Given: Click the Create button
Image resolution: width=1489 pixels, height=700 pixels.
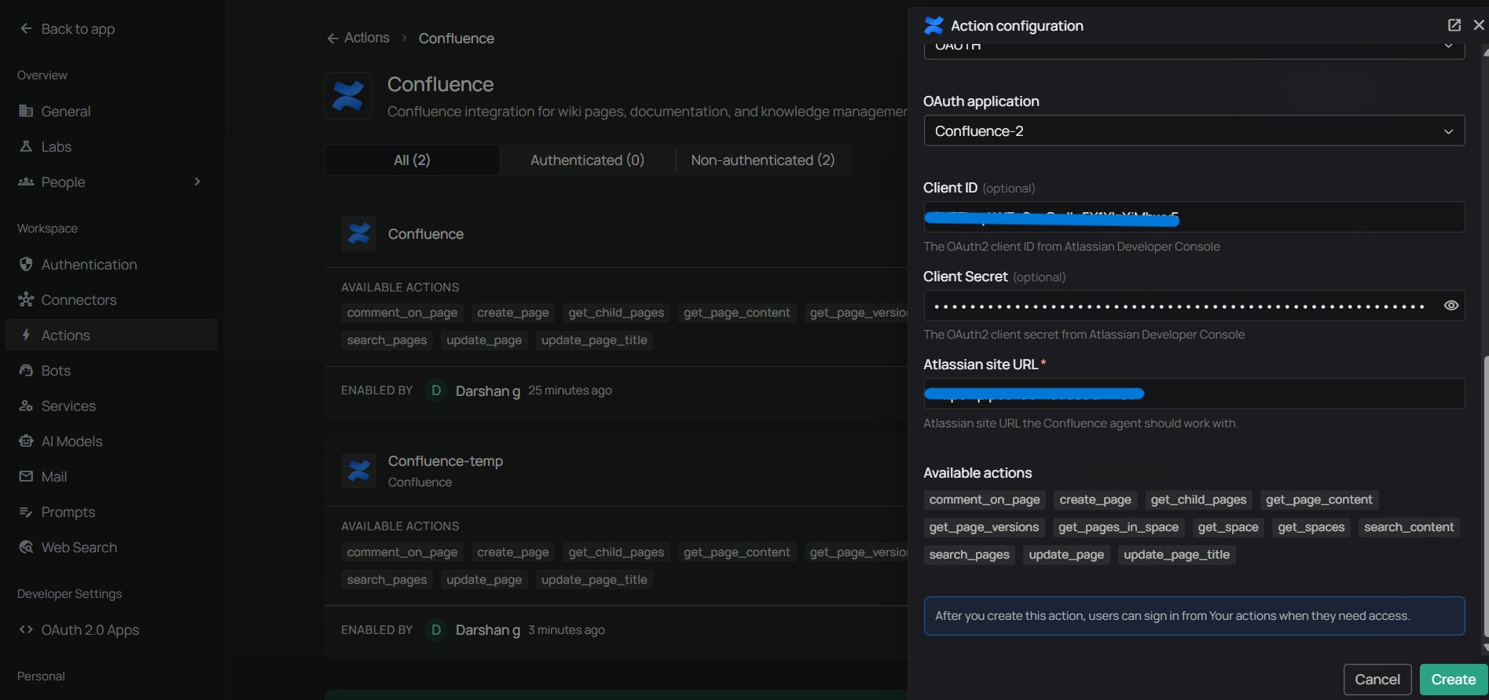Looking at the screenshot, I should 1453,680.
